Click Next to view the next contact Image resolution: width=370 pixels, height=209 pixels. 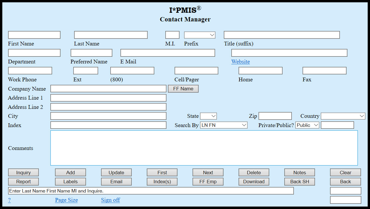[208, 172]
